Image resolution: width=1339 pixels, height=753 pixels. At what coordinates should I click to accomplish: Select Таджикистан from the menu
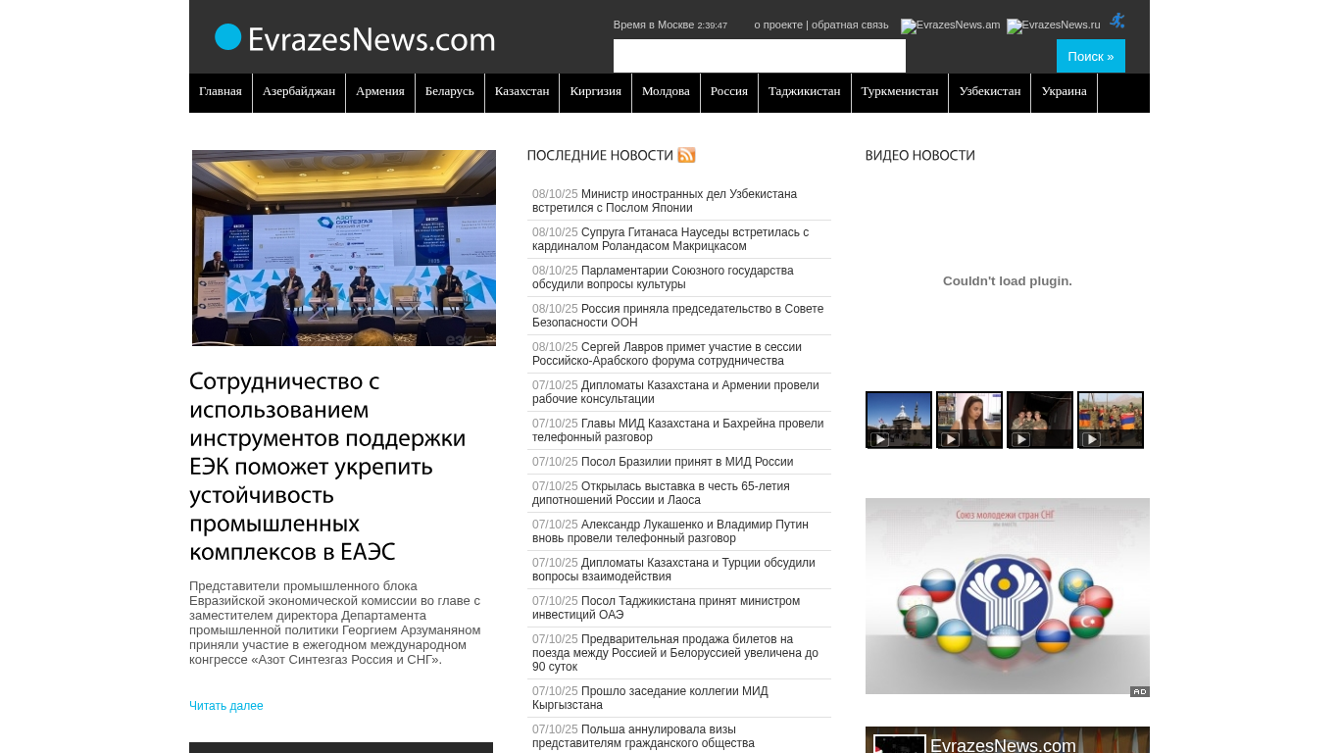click(x=805, y=92)
